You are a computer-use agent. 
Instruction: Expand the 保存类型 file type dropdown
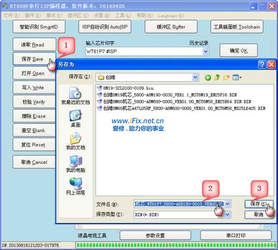[x=228, y=215]
